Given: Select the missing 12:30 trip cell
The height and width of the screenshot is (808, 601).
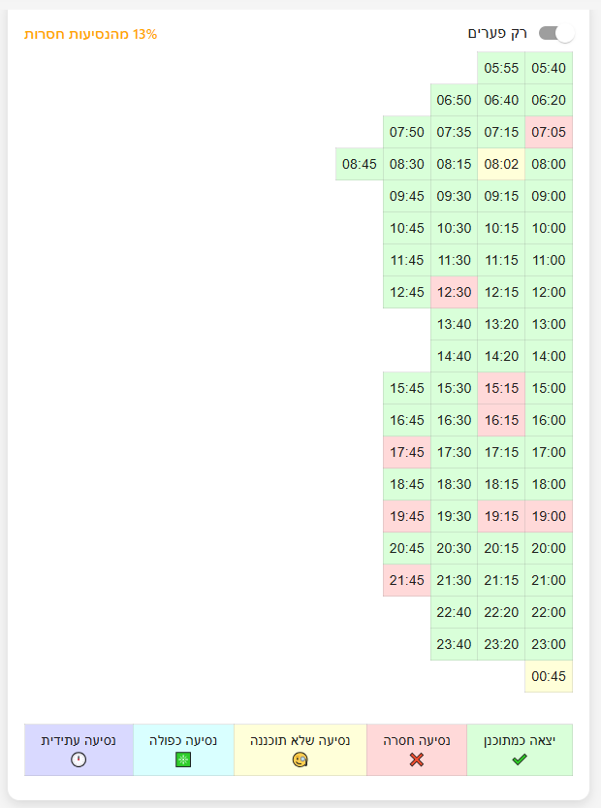Looking at the screenshot, I should click(x=454, y=292).
